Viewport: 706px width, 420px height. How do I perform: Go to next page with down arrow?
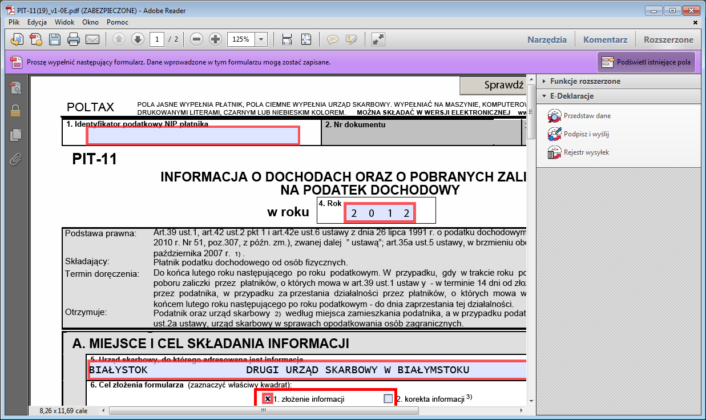click(138, 39)
